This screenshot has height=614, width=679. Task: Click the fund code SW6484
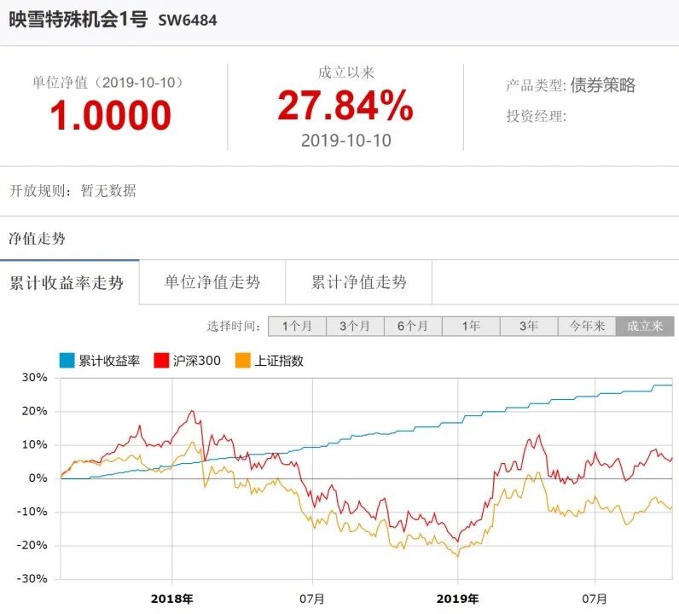188,20
